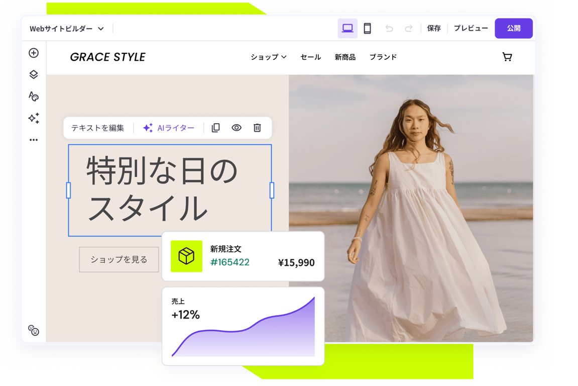Image resolution: width=578 pixels, height=386 pixels.
Task: Expand the ショップ navigation menu
Action: click(268, 57)
